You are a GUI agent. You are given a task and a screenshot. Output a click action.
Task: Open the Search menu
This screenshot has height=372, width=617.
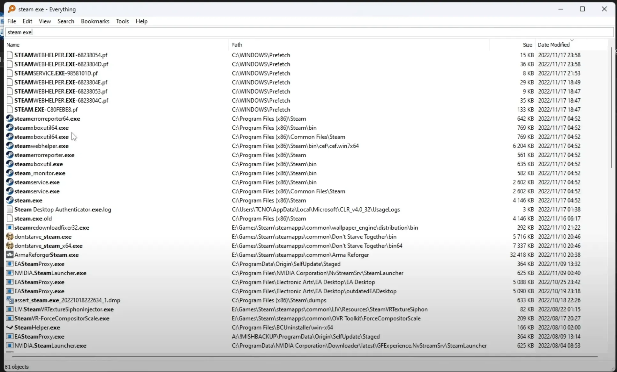[66, 21]
